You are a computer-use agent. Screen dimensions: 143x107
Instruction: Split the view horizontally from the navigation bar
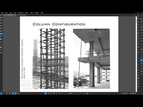9,93
